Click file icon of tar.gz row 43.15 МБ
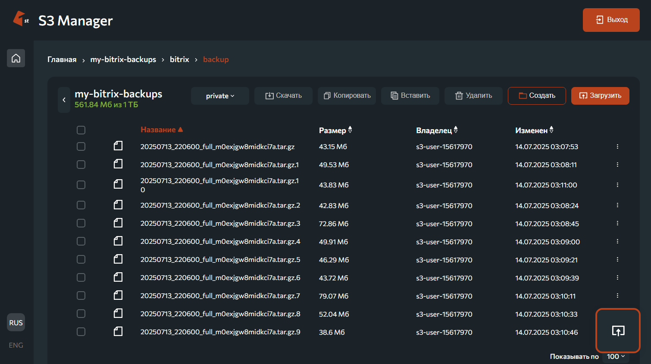This screenshot has width=651, height=364. coord(118,146)
